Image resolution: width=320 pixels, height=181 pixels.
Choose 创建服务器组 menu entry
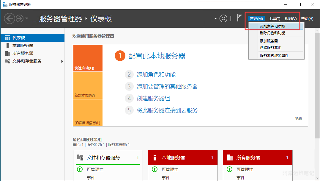(276, 47)
